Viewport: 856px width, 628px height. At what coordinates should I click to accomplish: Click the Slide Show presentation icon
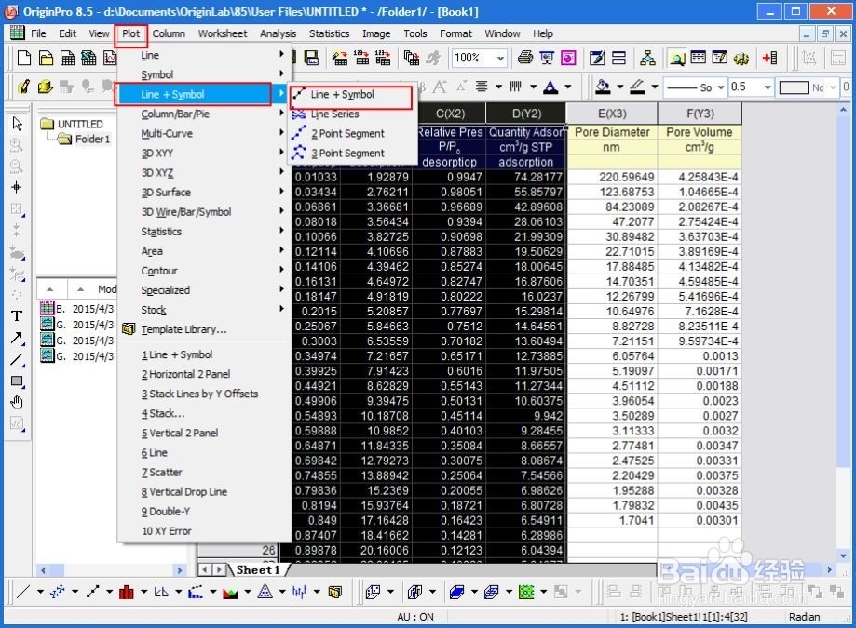[547, 58]
